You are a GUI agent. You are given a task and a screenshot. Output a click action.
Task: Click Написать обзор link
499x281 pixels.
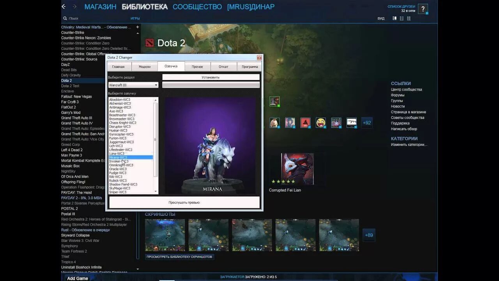404,129
